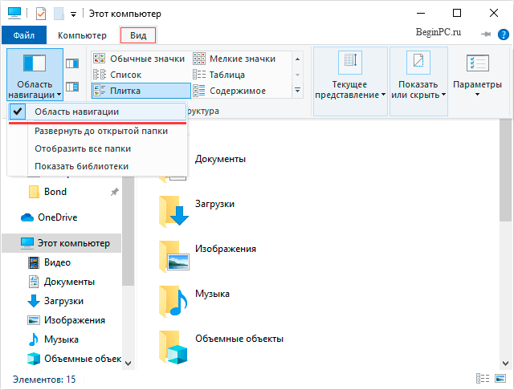Open Показать или скрыть dropdown
The width and height of the screenshot is (514, 390).
point(418,81)
